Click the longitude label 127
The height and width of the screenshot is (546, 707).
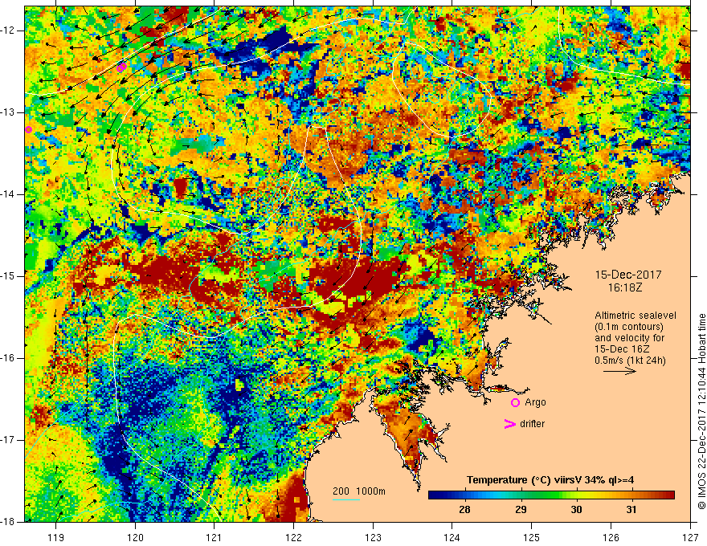point(690,537)
